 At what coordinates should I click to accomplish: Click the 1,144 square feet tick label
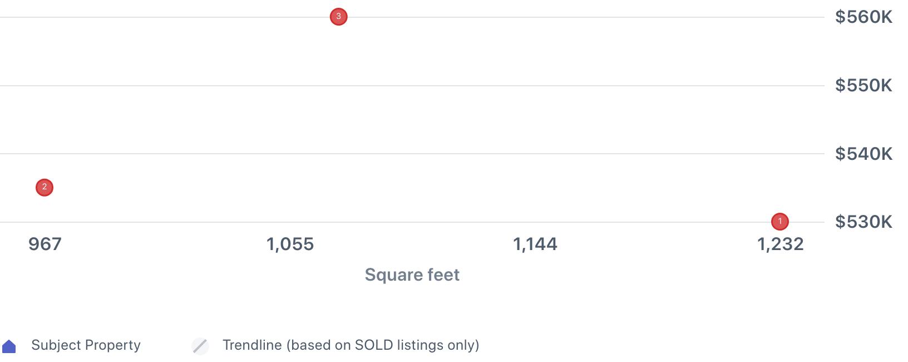tap(535, 244)
